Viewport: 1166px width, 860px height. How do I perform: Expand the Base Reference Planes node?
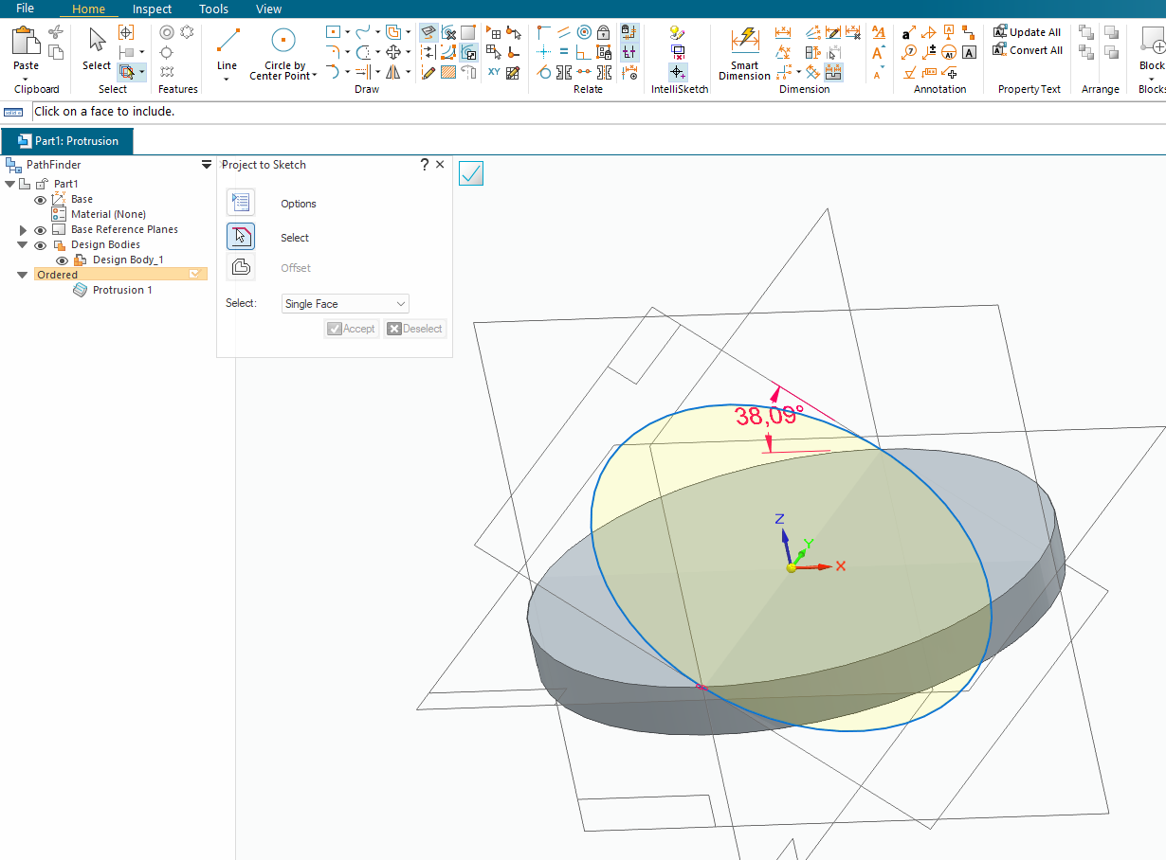23,230
